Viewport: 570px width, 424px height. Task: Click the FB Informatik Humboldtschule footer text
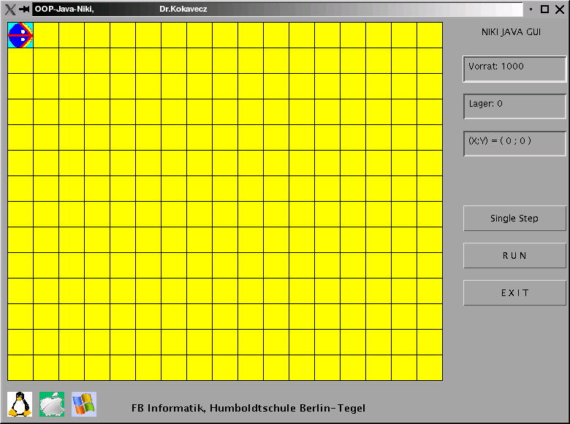tap(248, 408)
